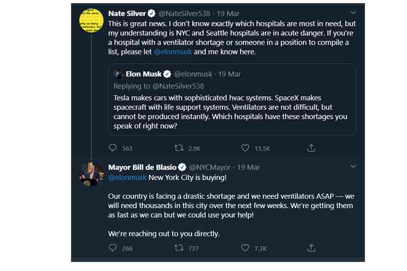The height and width of the screenshot is (271, 407).
Task: Share Mayor Bill de Blasio's tweet
Action: point(311,248)
